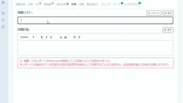Focus the 治療計画 text editor area

[x=95, y=48]
